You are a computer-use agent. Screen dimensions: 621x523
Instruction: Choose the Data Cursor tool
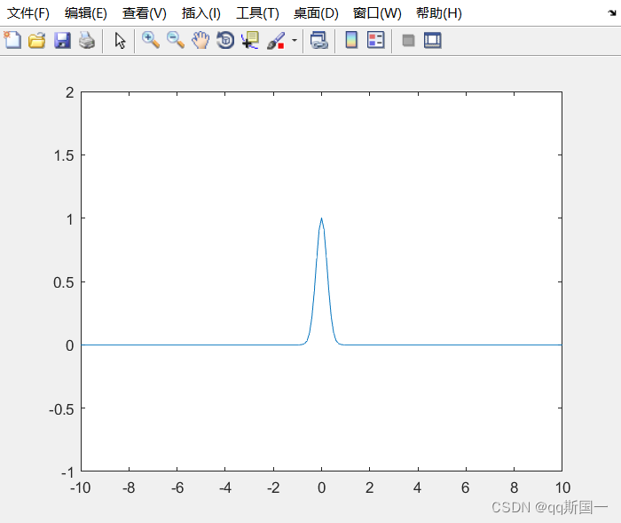point(250,40)
